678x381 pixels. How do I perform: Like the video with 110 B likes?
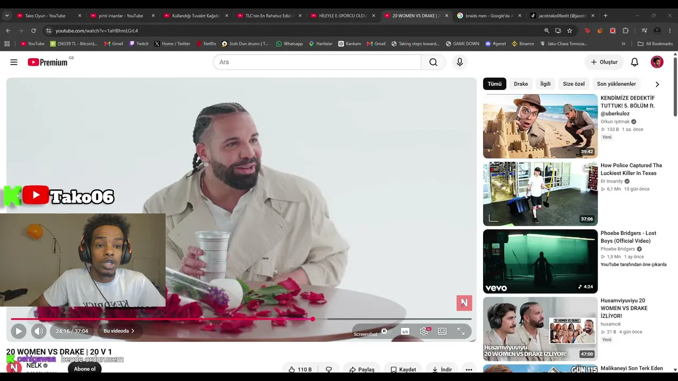[x=300, y=369]
